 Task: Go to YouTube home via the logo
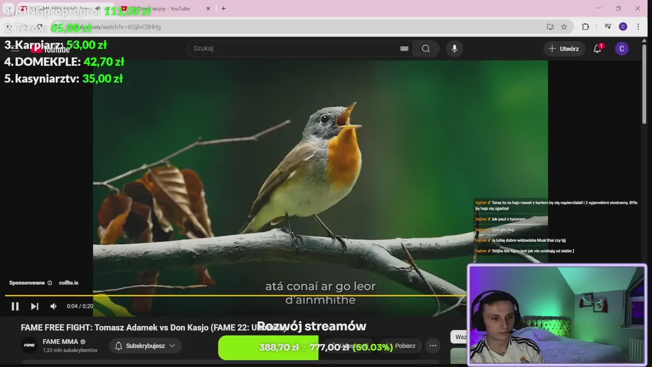tap(50, 49)
